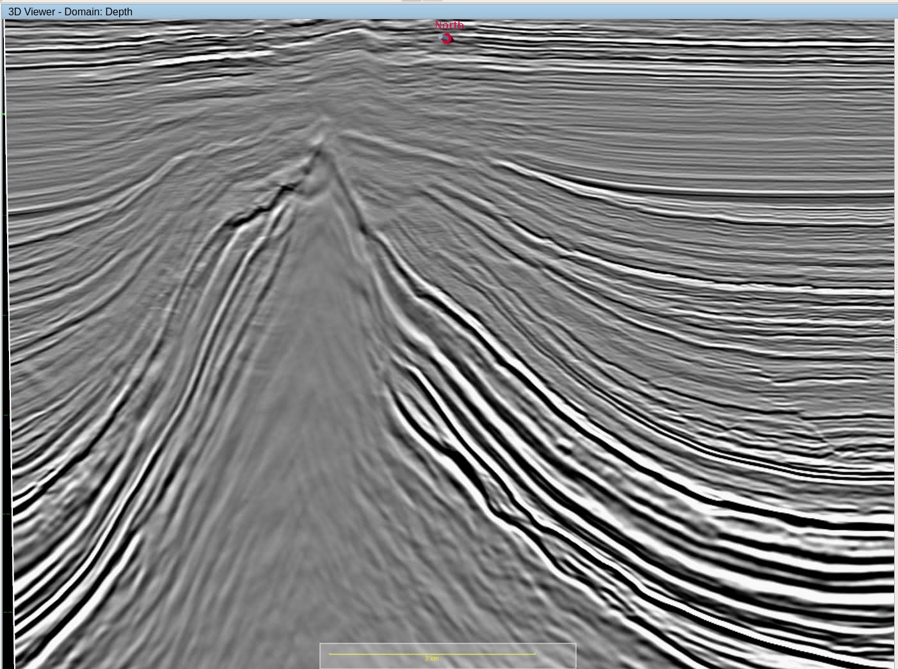Click the red North compass arrow icon
This screenshot has width=898, height=669.
click(x=447, y=38)
